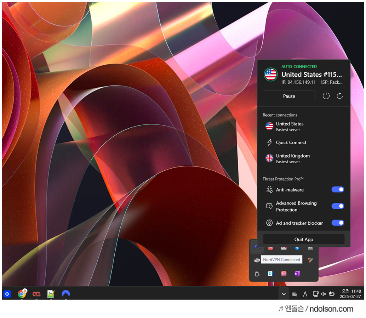
Task: Click the colorful striped tray icon
Action: pyautogui.click(x=310, y=260)
